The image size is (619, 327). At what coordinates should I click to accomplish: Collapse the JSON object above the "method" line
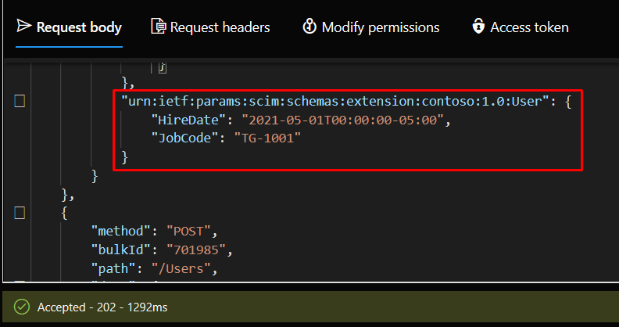coord(20,213)
